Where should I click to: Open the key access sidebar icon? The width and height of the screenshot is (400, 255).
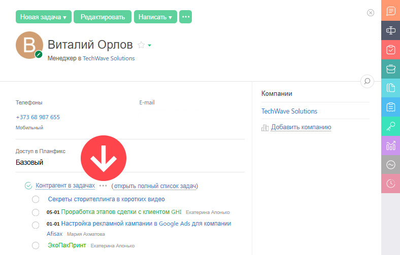point(390,126)
